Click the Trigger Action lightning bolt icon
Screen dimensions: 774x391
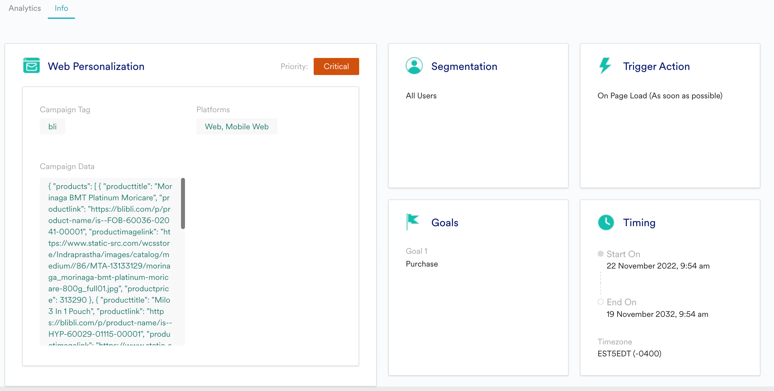[605, 66]
